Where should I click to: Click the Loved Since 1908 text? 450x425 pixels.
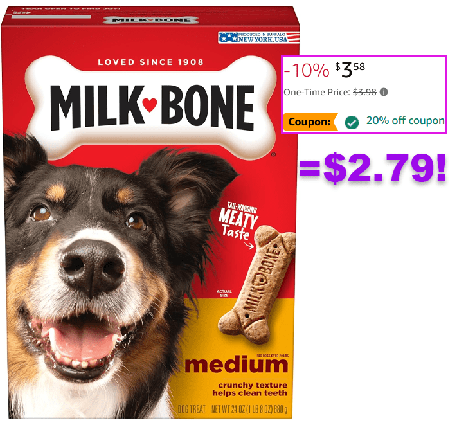(150, 62)
